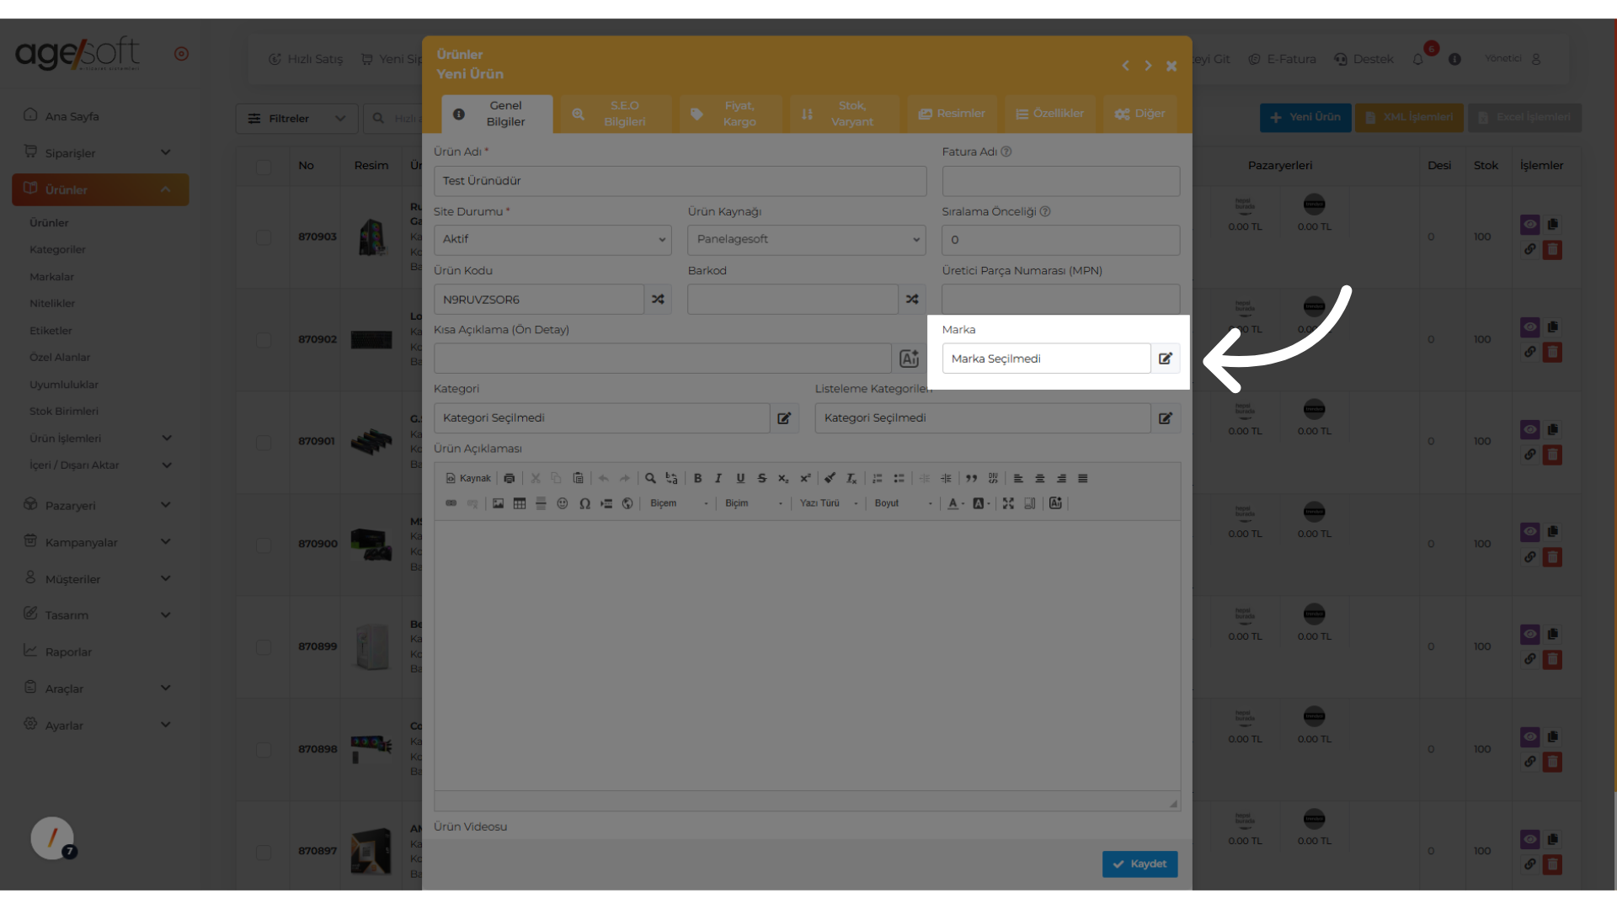
Task: Switch to the Resimler tab
Action: [952, 114]
